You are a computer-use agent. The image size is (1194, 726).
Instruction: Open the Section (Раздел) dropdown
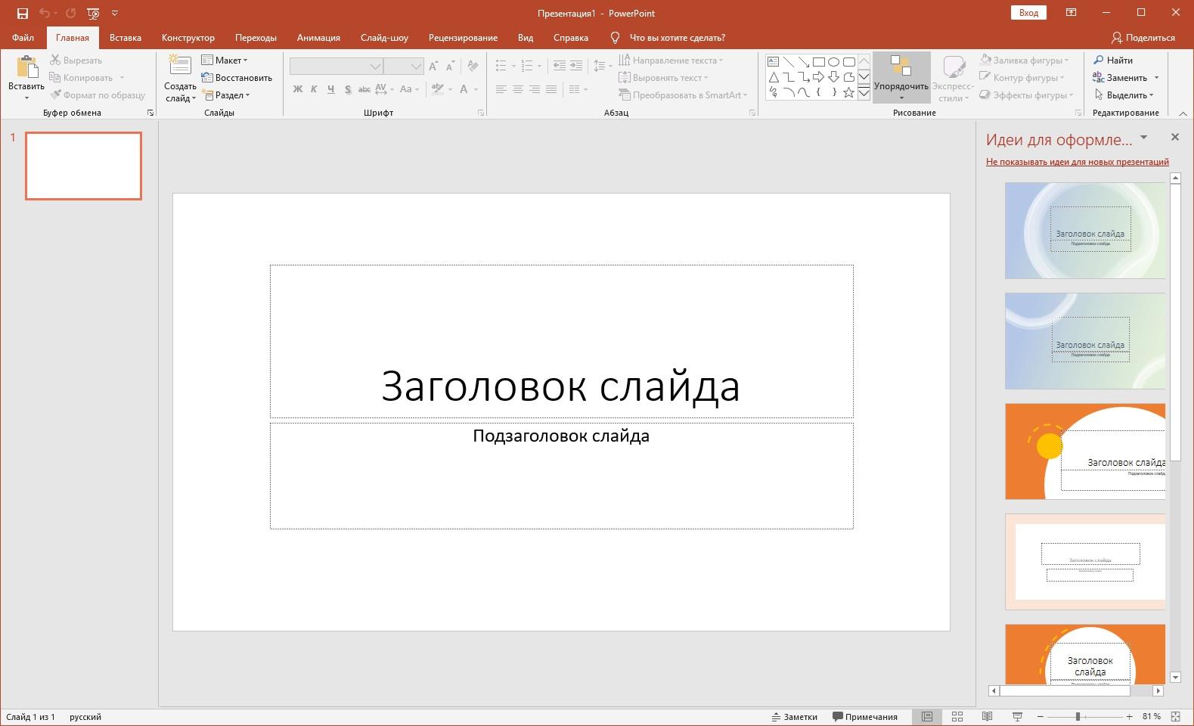pyautogui.click(x=226, y=95)
